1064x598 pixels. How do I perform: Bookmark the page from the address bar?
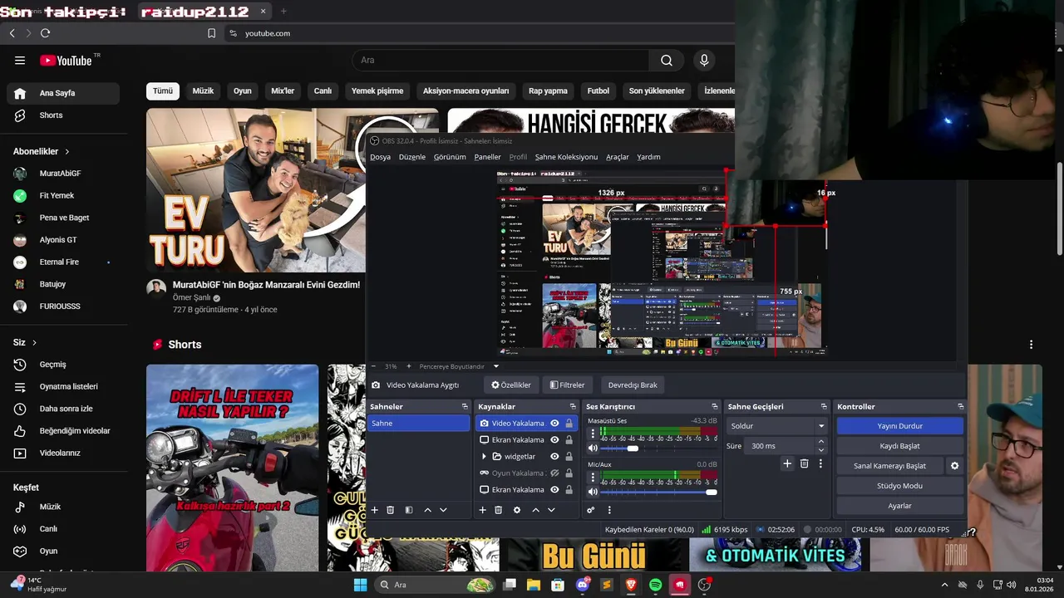click(x=211, y=33)
